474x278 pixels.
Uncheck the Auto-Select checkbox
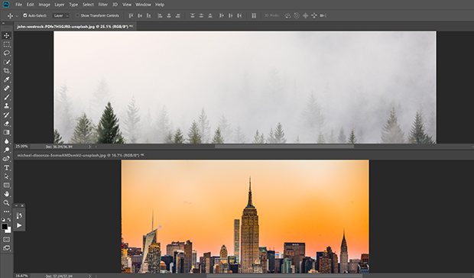click(25, 15)
